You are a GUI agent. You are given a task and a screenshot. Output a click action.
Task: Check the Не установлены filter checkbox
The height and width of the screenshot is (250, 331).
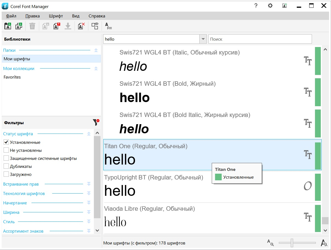coord(6,150)
